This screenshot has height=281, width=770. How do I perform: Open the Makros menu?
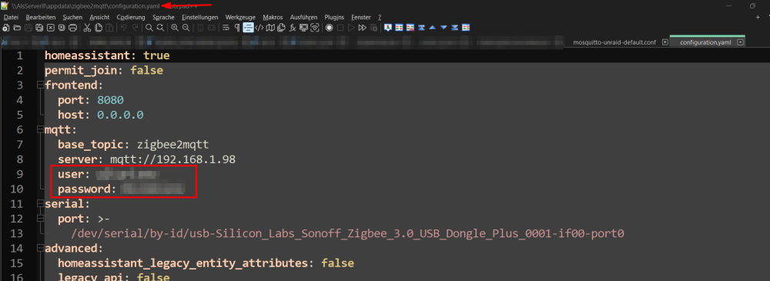point(273,17)
